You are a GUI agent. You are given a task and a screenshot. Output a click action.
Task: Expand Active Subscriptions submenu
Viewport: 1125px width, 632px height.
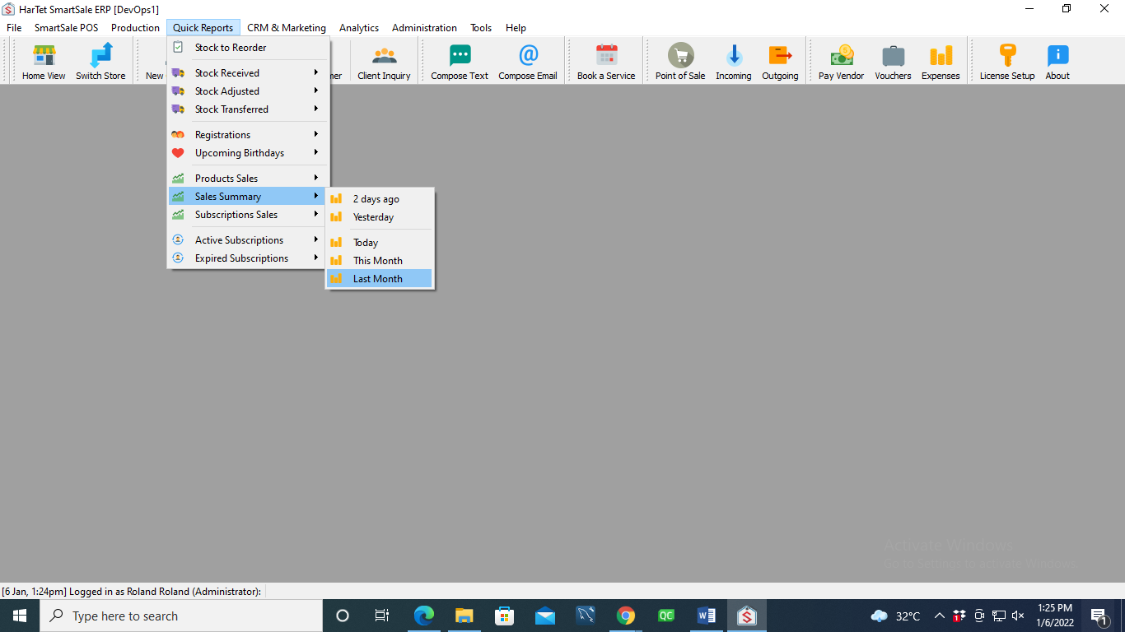pos(239,240)
